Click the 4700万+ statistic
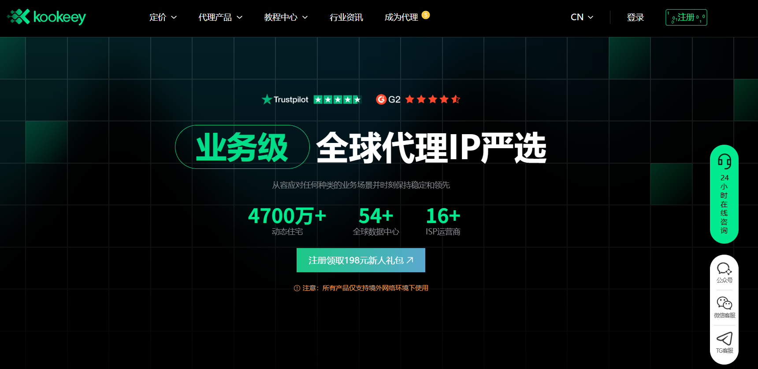The width and height of the screenshot is (758, 369). 287,216
